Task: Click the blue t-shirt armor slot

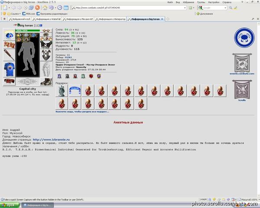Action: (x=9, y=69)
